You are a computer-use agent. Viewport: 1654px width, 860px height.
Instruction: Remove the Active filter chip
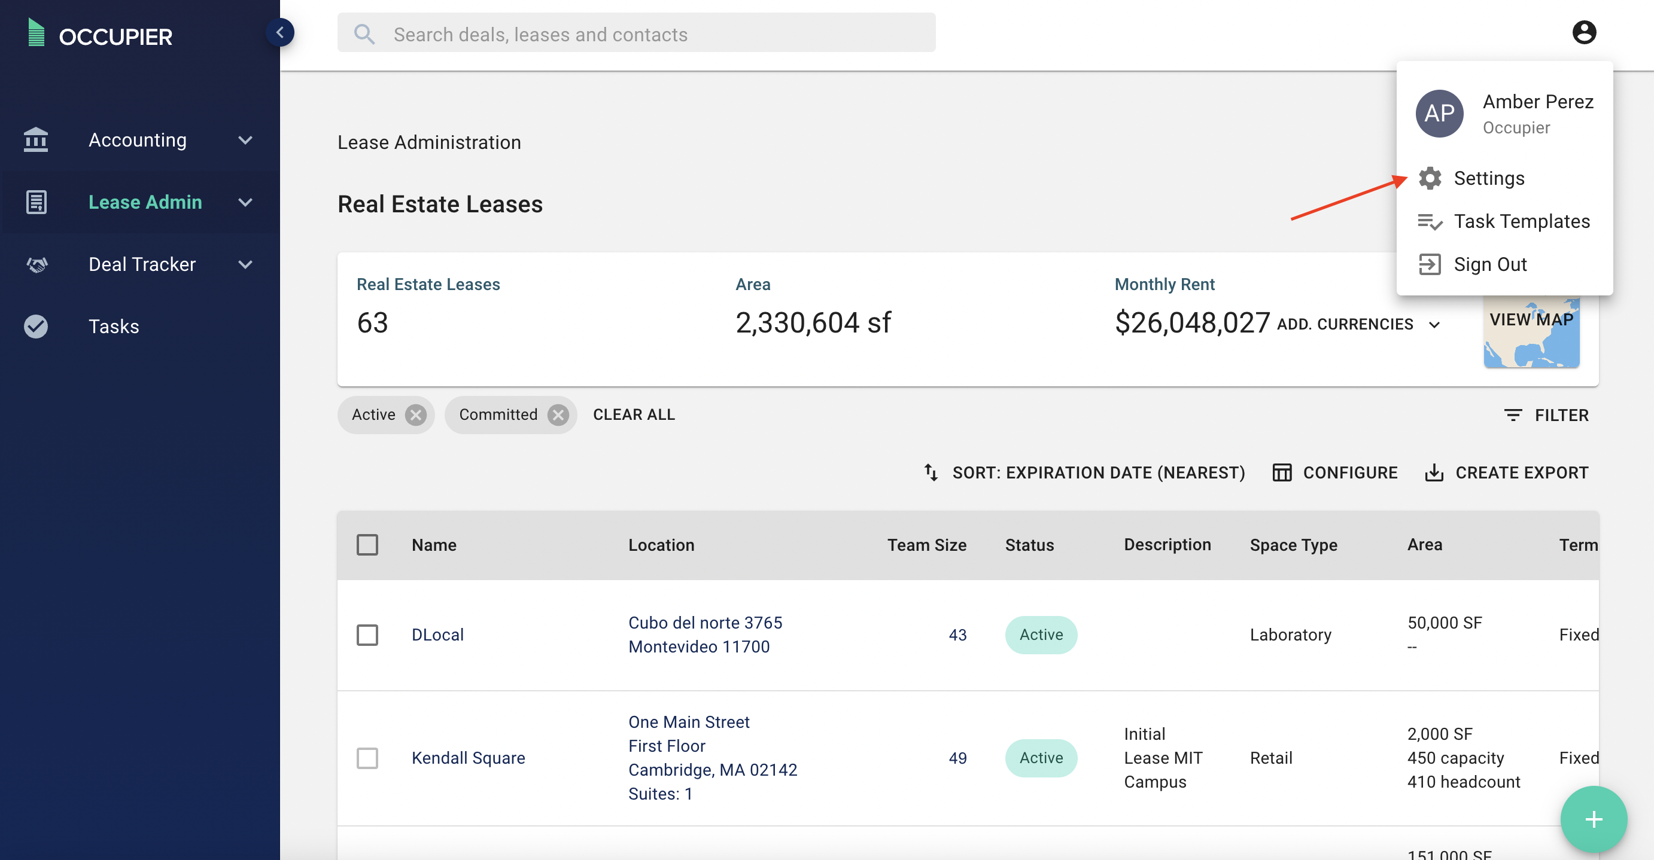click(x=416, y=414)
